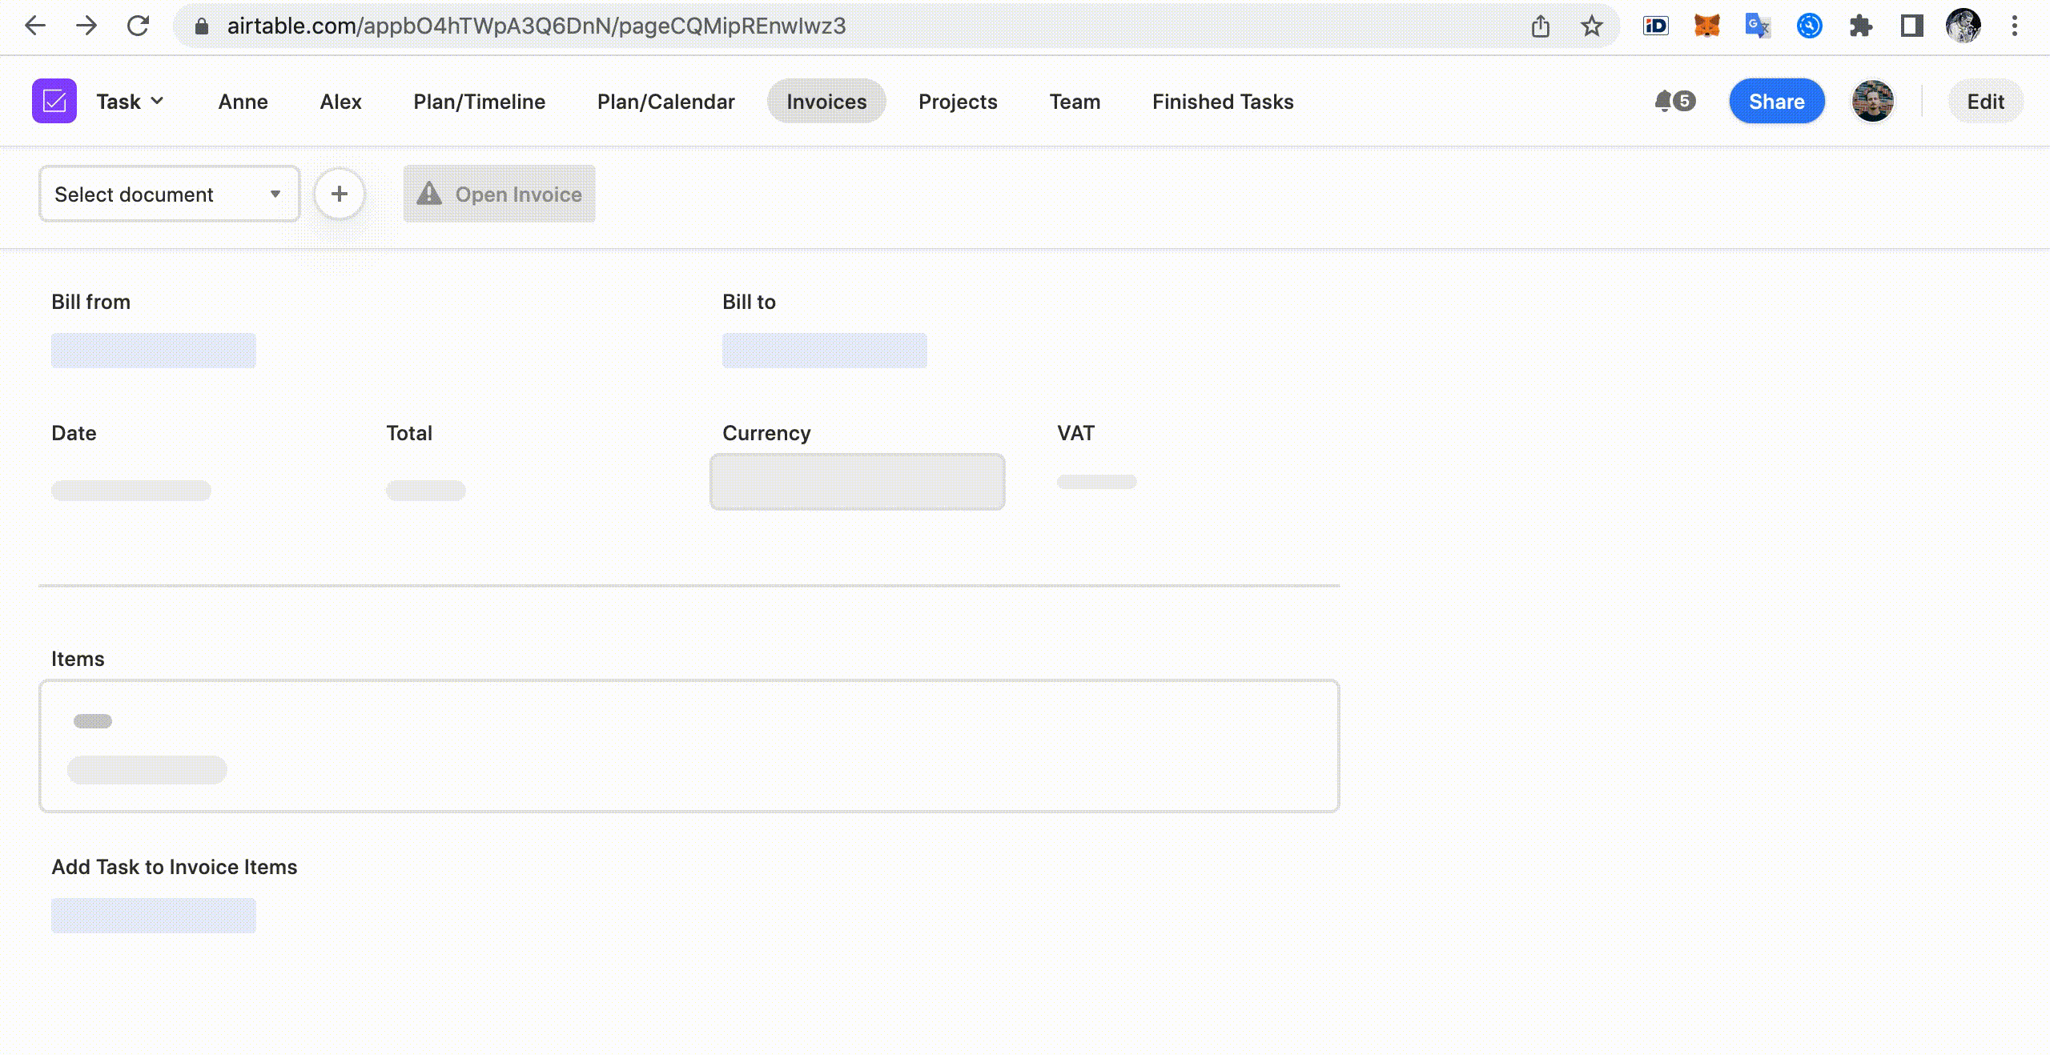The height and width of the screenshot is (1055, 2050).
Task: Reload the page using the refresh icon
Action: pos(138,25)
